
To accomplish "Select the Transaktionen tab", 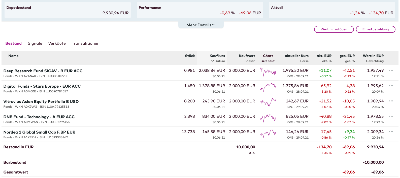I will coord(86,43).
